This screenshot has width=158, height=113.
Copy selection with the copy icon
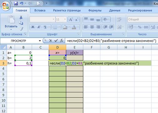click(21, 23)
